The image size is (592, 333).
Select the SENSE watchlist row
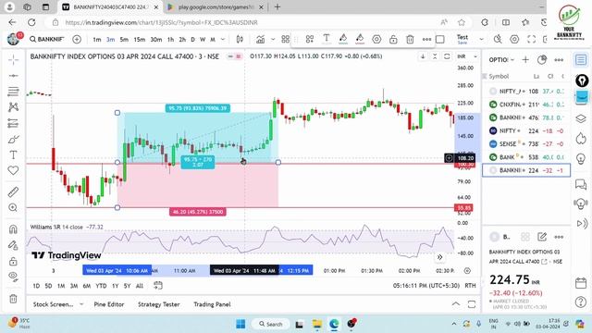coord(526,144)
